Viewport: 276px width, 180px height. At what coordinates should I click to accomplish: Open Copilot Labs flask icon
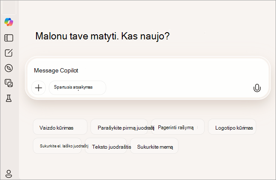coord(8,98)
